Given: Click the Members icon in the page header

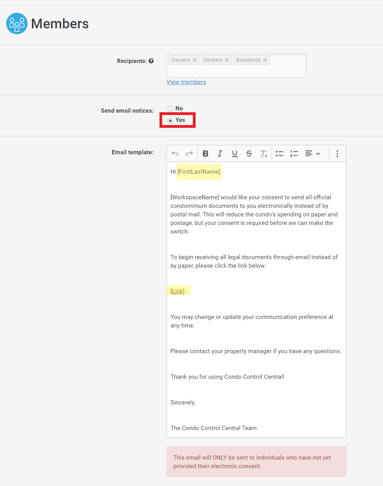Looking at the screenshot, I should (x=17, y=23).
